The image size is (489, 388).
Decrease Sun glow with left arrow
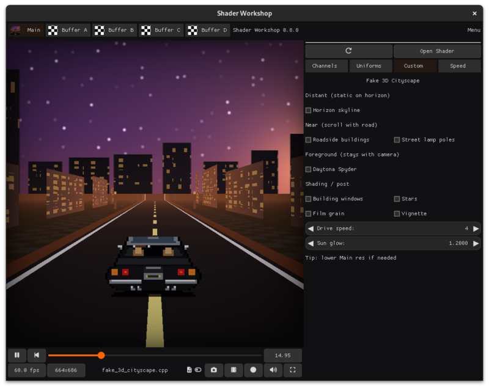[311, 243]
